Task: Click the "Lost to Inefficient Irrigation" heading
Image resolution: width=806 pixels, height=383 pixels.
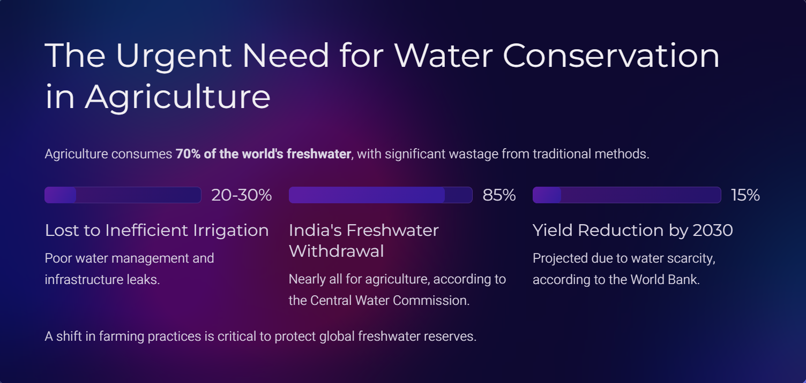Action: coord(156,230)
